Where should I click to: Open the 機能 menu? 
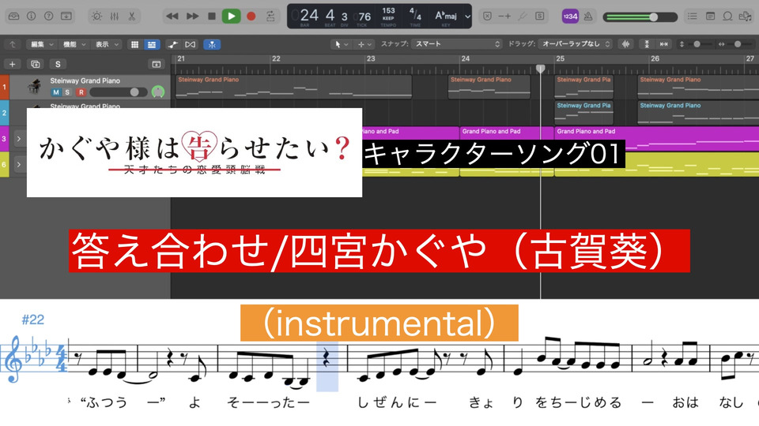(x=74, y=44)
